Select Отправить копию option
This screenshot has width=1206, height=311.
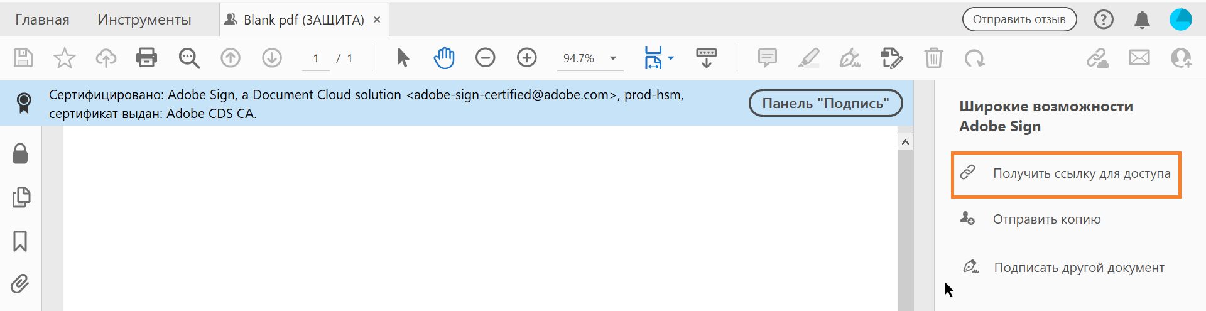point(1046,219)
